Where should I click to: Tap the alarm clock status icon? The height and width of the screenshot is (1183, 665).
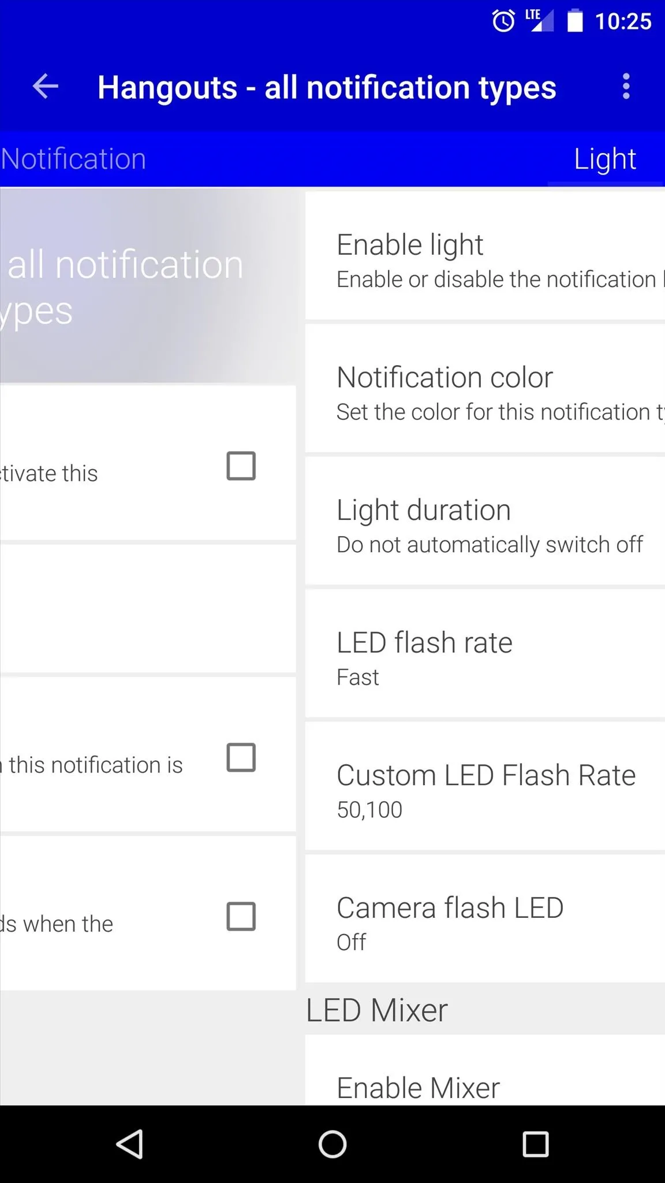coord(503,21)
